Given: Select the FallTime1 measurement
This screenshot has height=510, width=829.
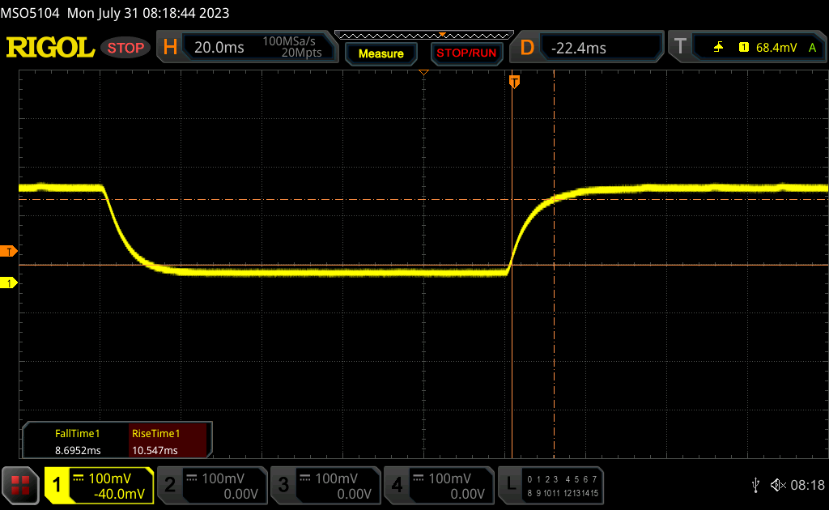Looking at the screenshot, I should pos(77,433).
